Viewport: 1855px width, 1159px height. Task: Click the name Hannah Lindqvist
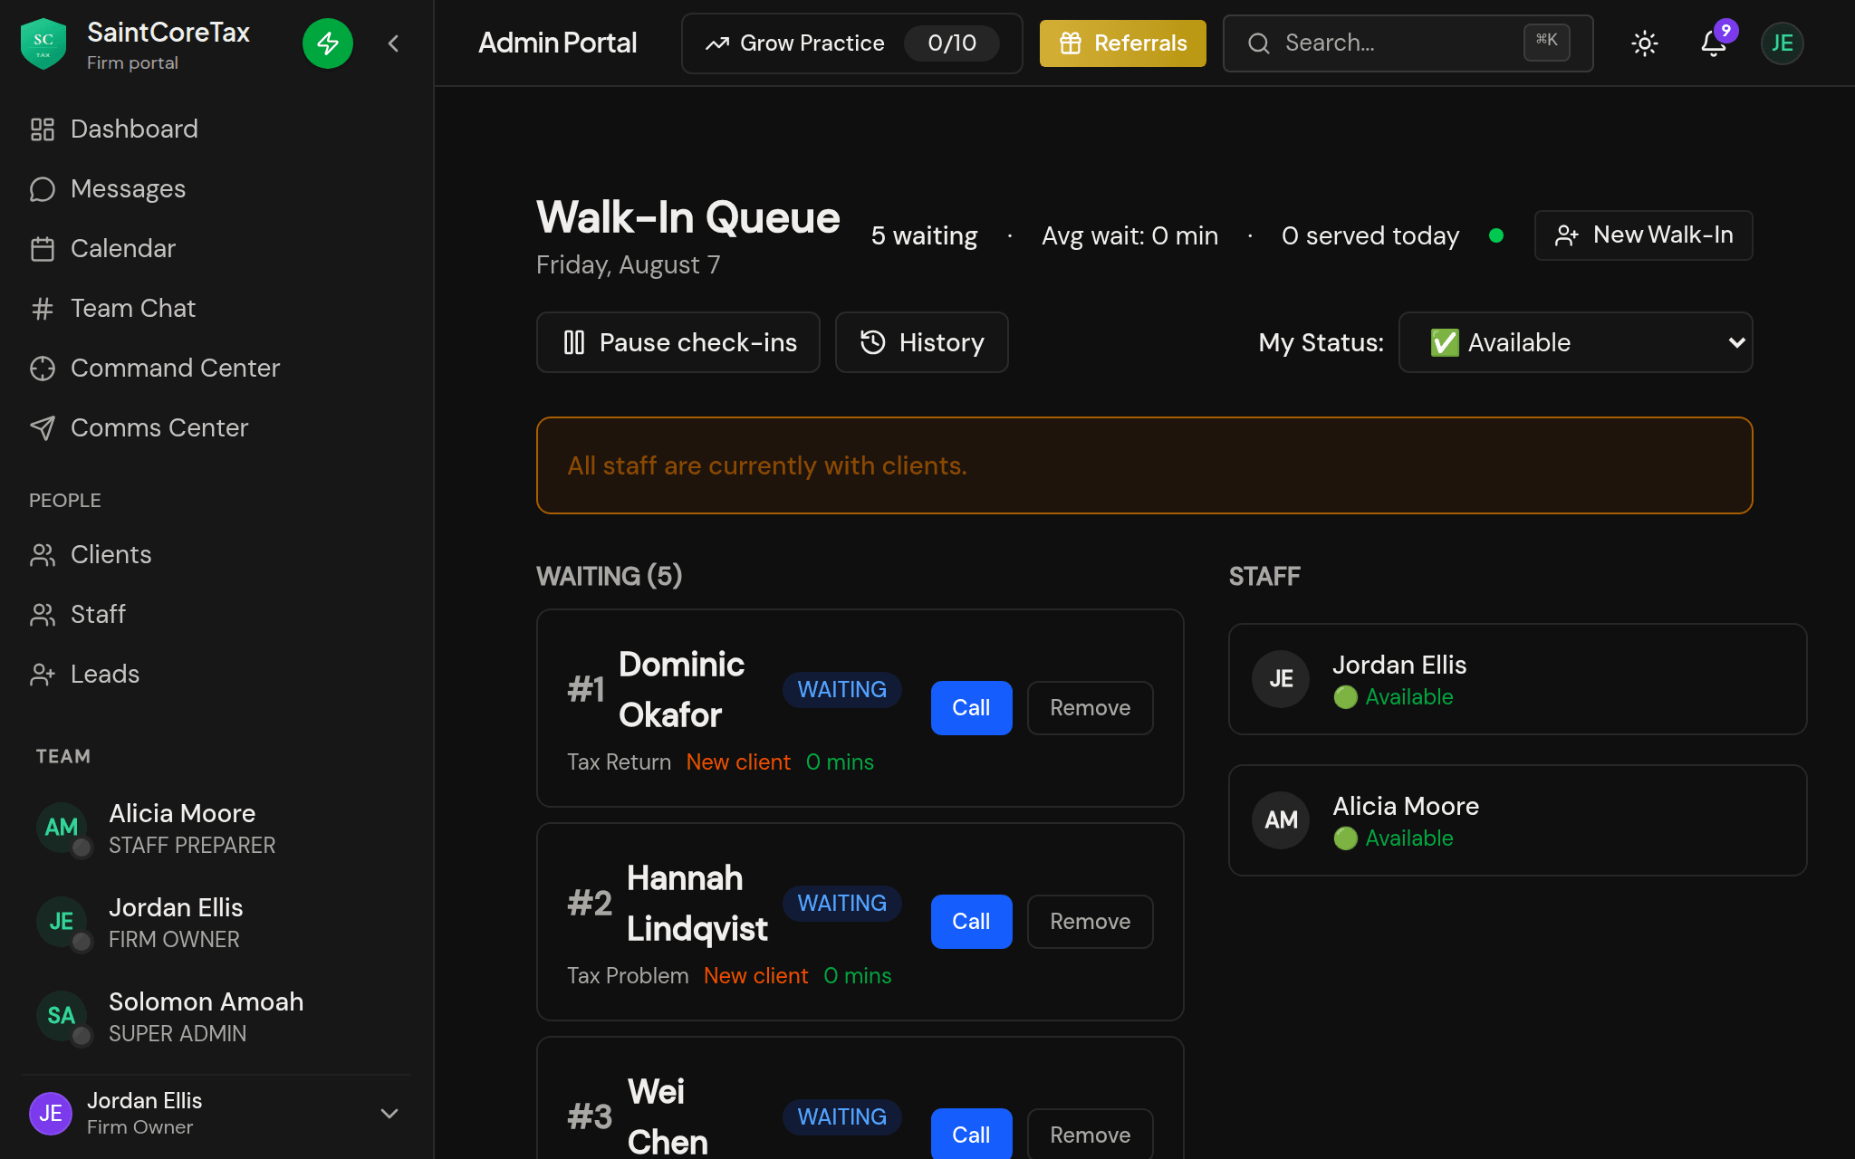click(697, 904)
